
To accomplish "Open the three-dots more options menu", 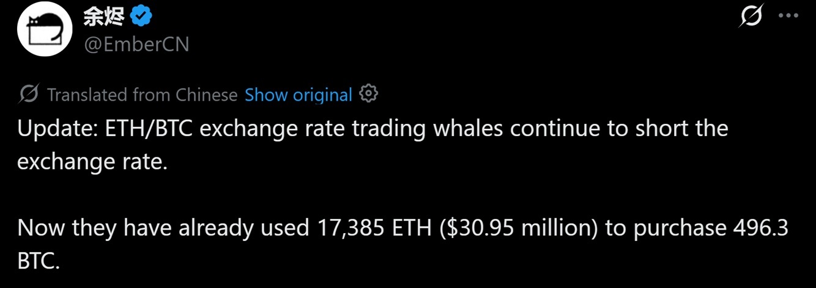I will coord(788,16).
